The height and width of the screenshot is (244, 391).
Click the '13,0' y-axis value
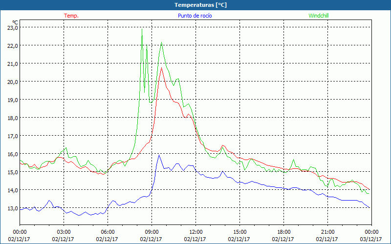[13, 208]
